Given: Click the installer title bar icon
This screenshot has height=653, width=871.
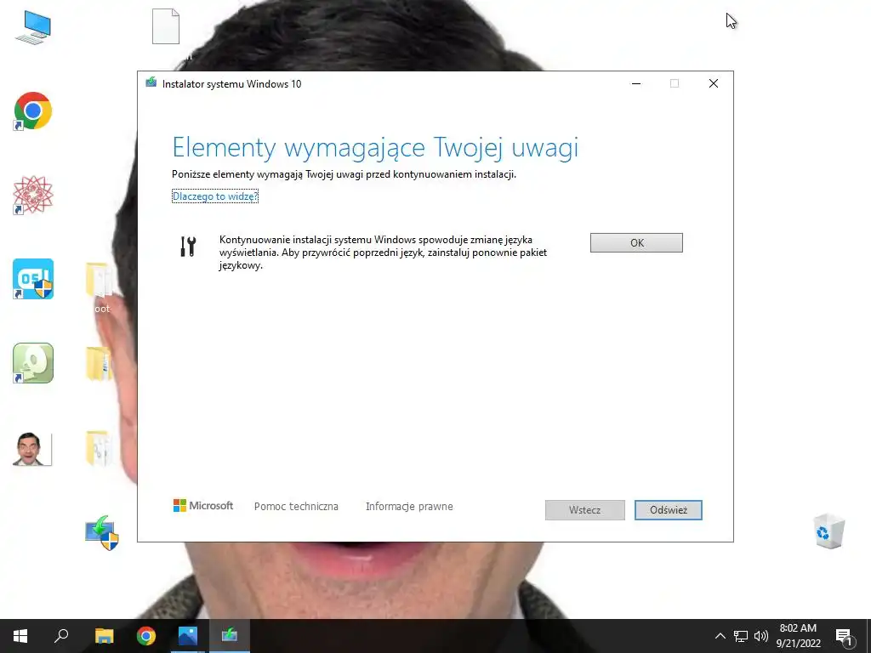Looking at the screenshot, I should click(151, 83).
